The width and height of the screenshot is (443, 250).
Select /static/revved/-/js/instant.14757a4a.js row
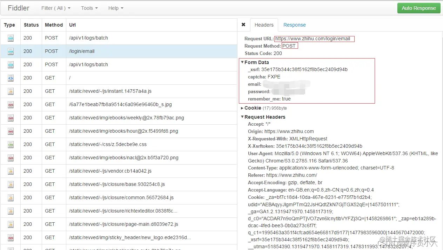pos(119,91)
